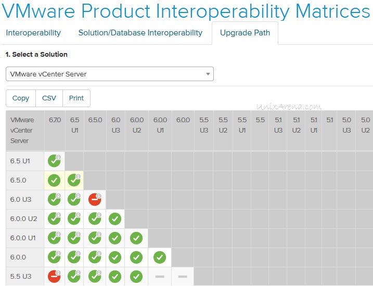
Task: Click the green check for 6.0.0 row under 6.0 U3
Action: (x=115, y=257)
